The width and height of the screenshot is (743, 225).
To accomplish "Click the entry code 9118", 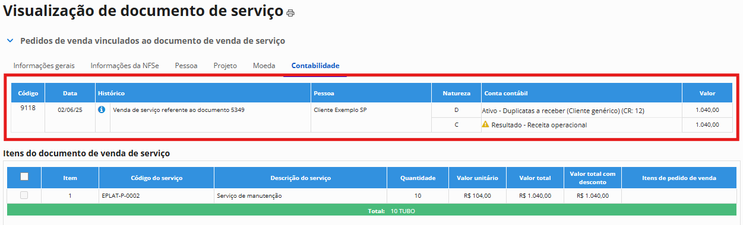I will pyautogui.click(x=28, y=108).
